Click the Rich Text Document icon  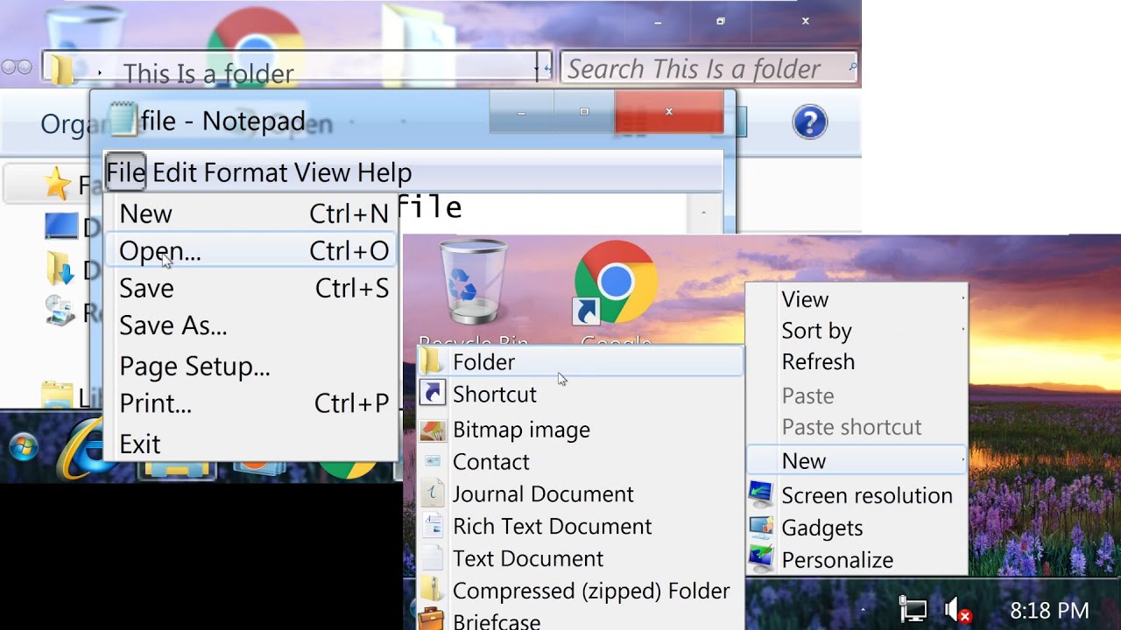coord(433,526)
